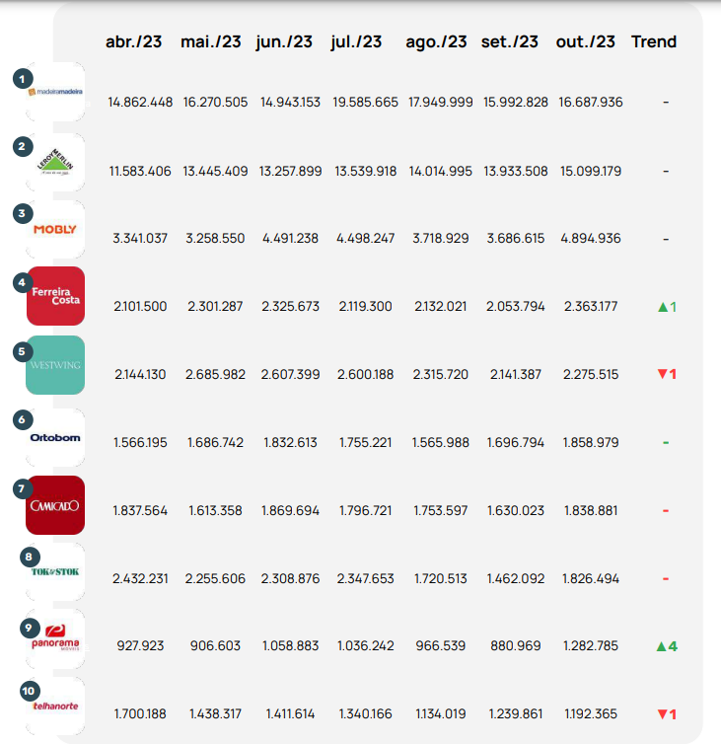Select the abr./23 column header
Screen dimensions: 721x744
[134, 41]
